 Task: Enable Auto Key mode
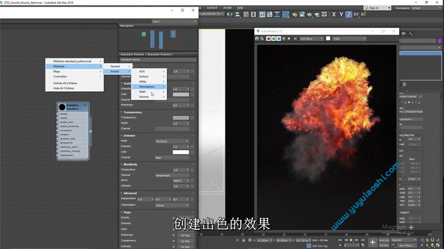point(384,240)
